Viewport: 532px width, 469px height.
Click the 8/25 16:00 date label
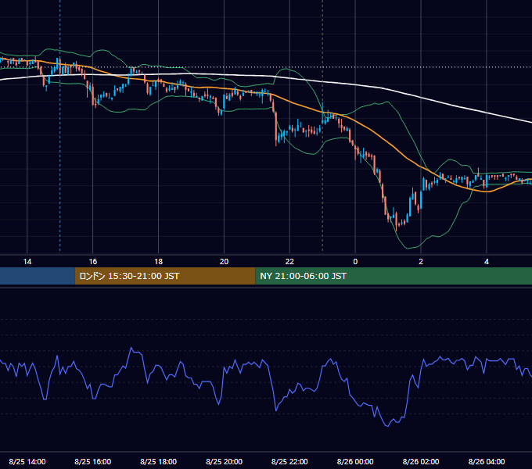pyautogui.click(x=92, y=461)
